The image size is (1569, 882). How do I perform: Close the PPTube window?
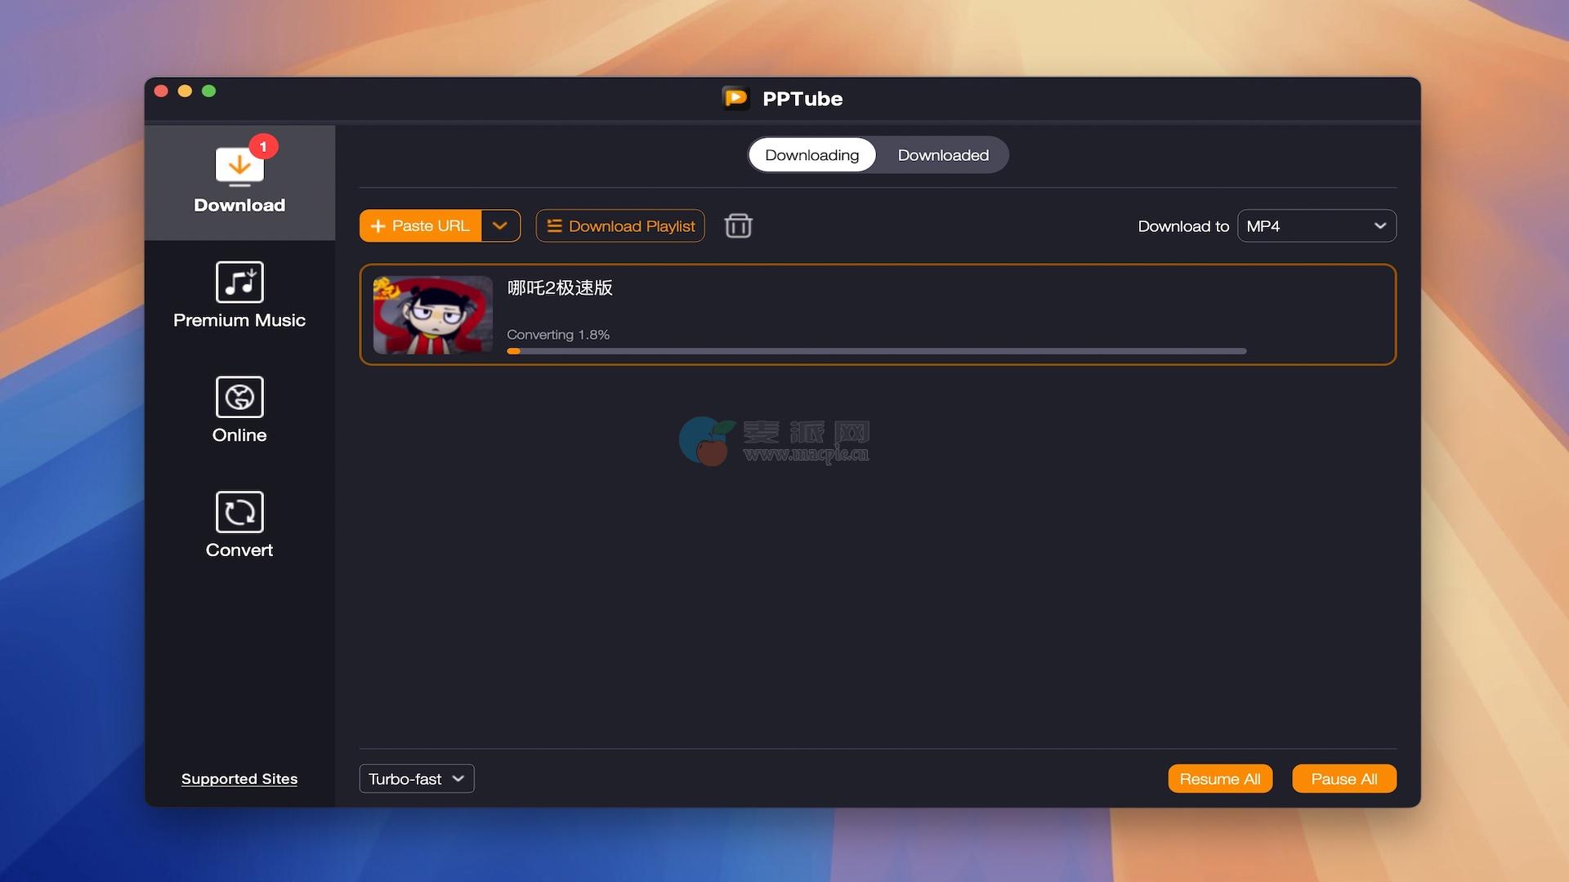161,91
